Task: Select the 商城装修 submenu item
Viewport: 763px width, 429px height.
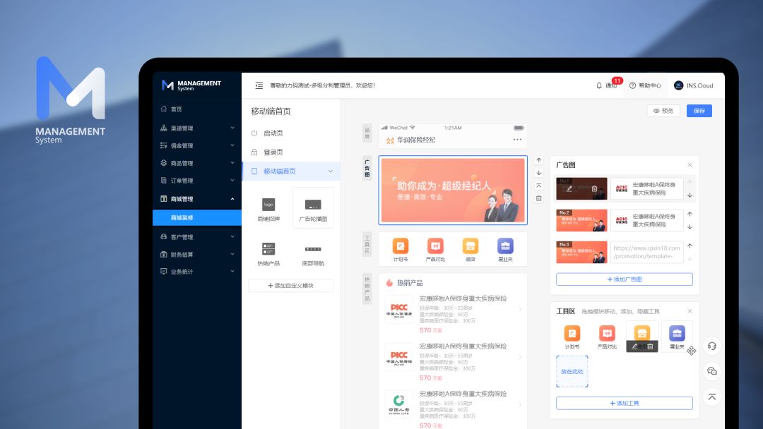Action: (197, 217)
